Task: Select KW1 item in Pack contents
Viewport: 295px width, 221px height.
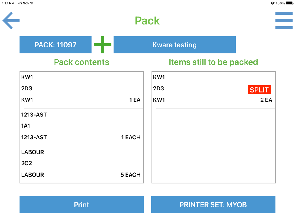Action: (27, 77)
